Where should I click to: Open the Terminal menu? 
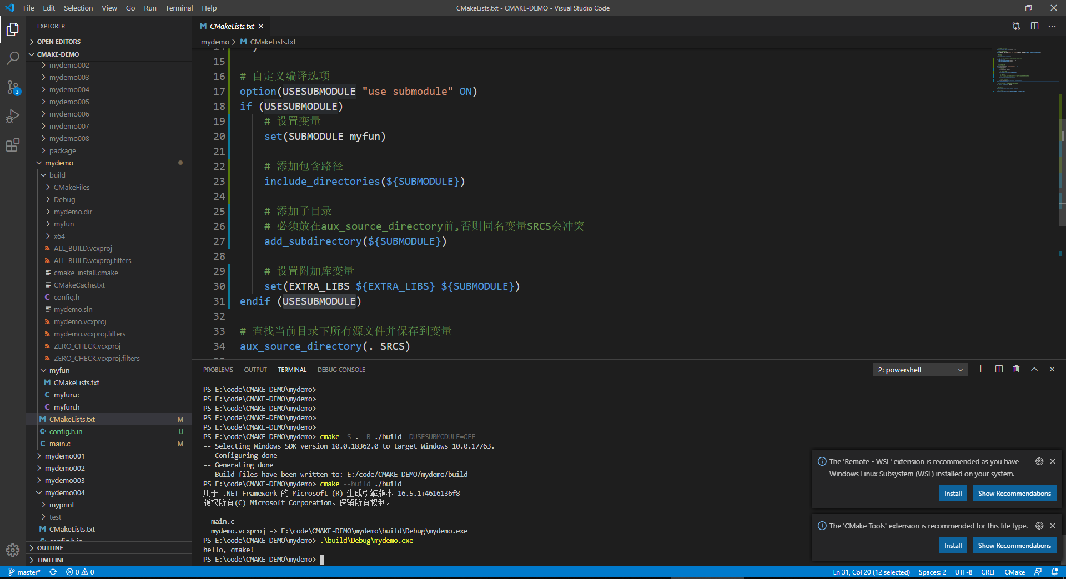[x=179, y=8]
